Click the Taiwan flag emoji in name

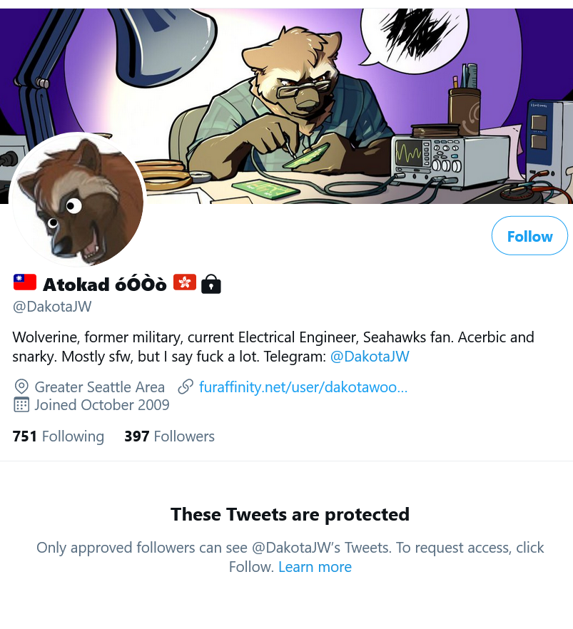25,282
